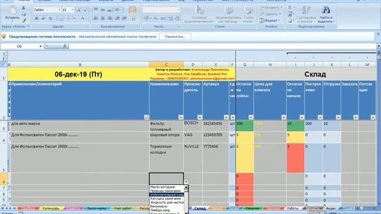Align text to bottom of cell
The image size is (381, 214).
[110, 10]
